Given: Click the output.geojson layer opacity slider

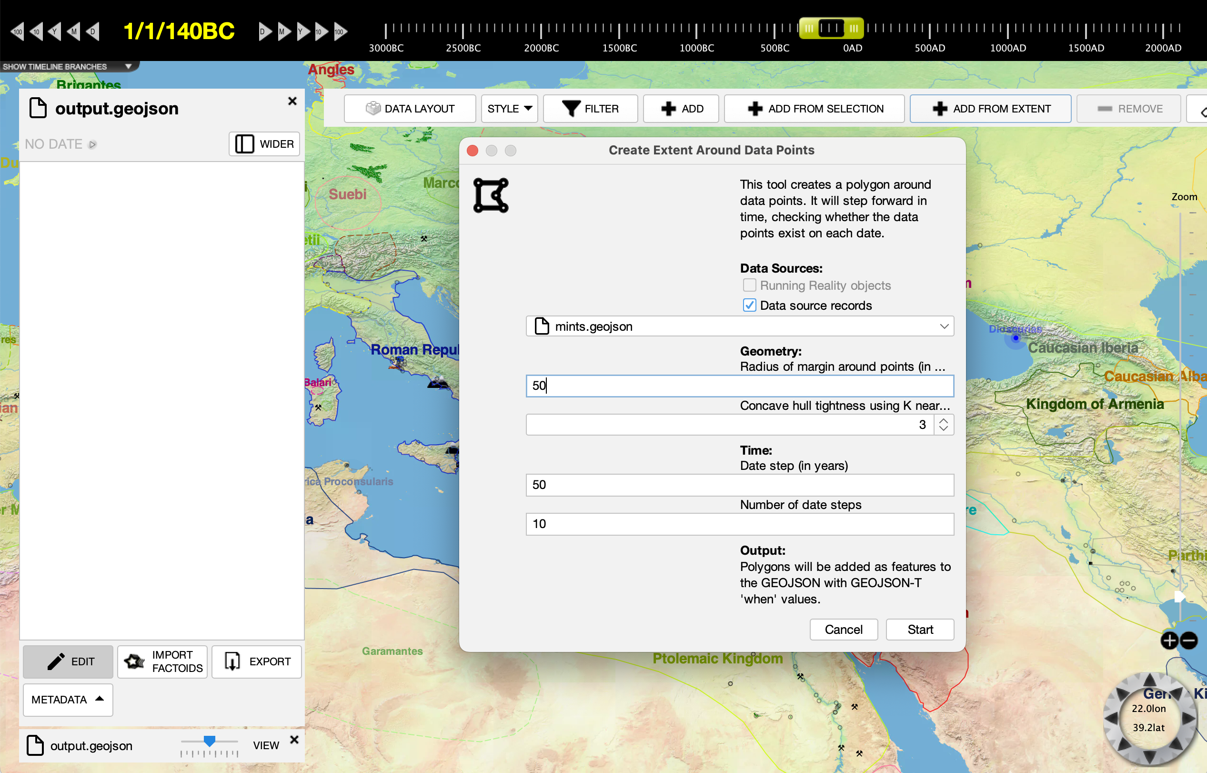Looking at the screenshot, I should tap(209, 741).
